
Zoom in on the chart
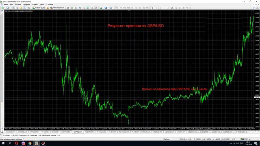(x=80, y=8)
